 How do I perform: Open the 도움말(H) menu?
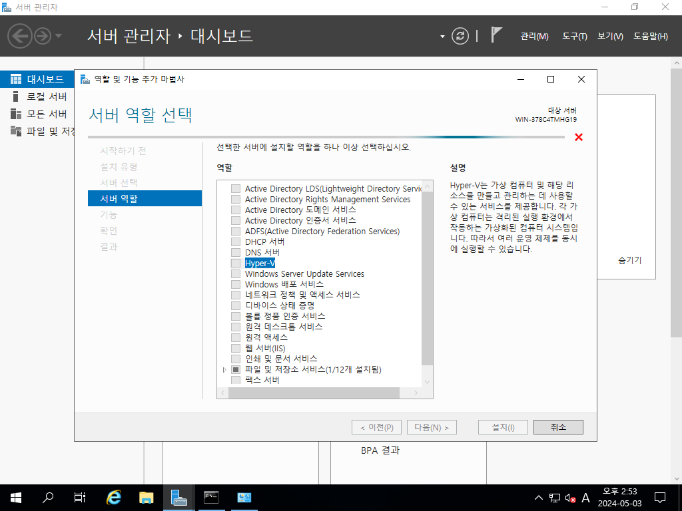point(650,37)
